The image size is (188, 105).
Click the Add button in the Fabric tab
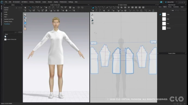pyautogui.click(x=172, y=10)
